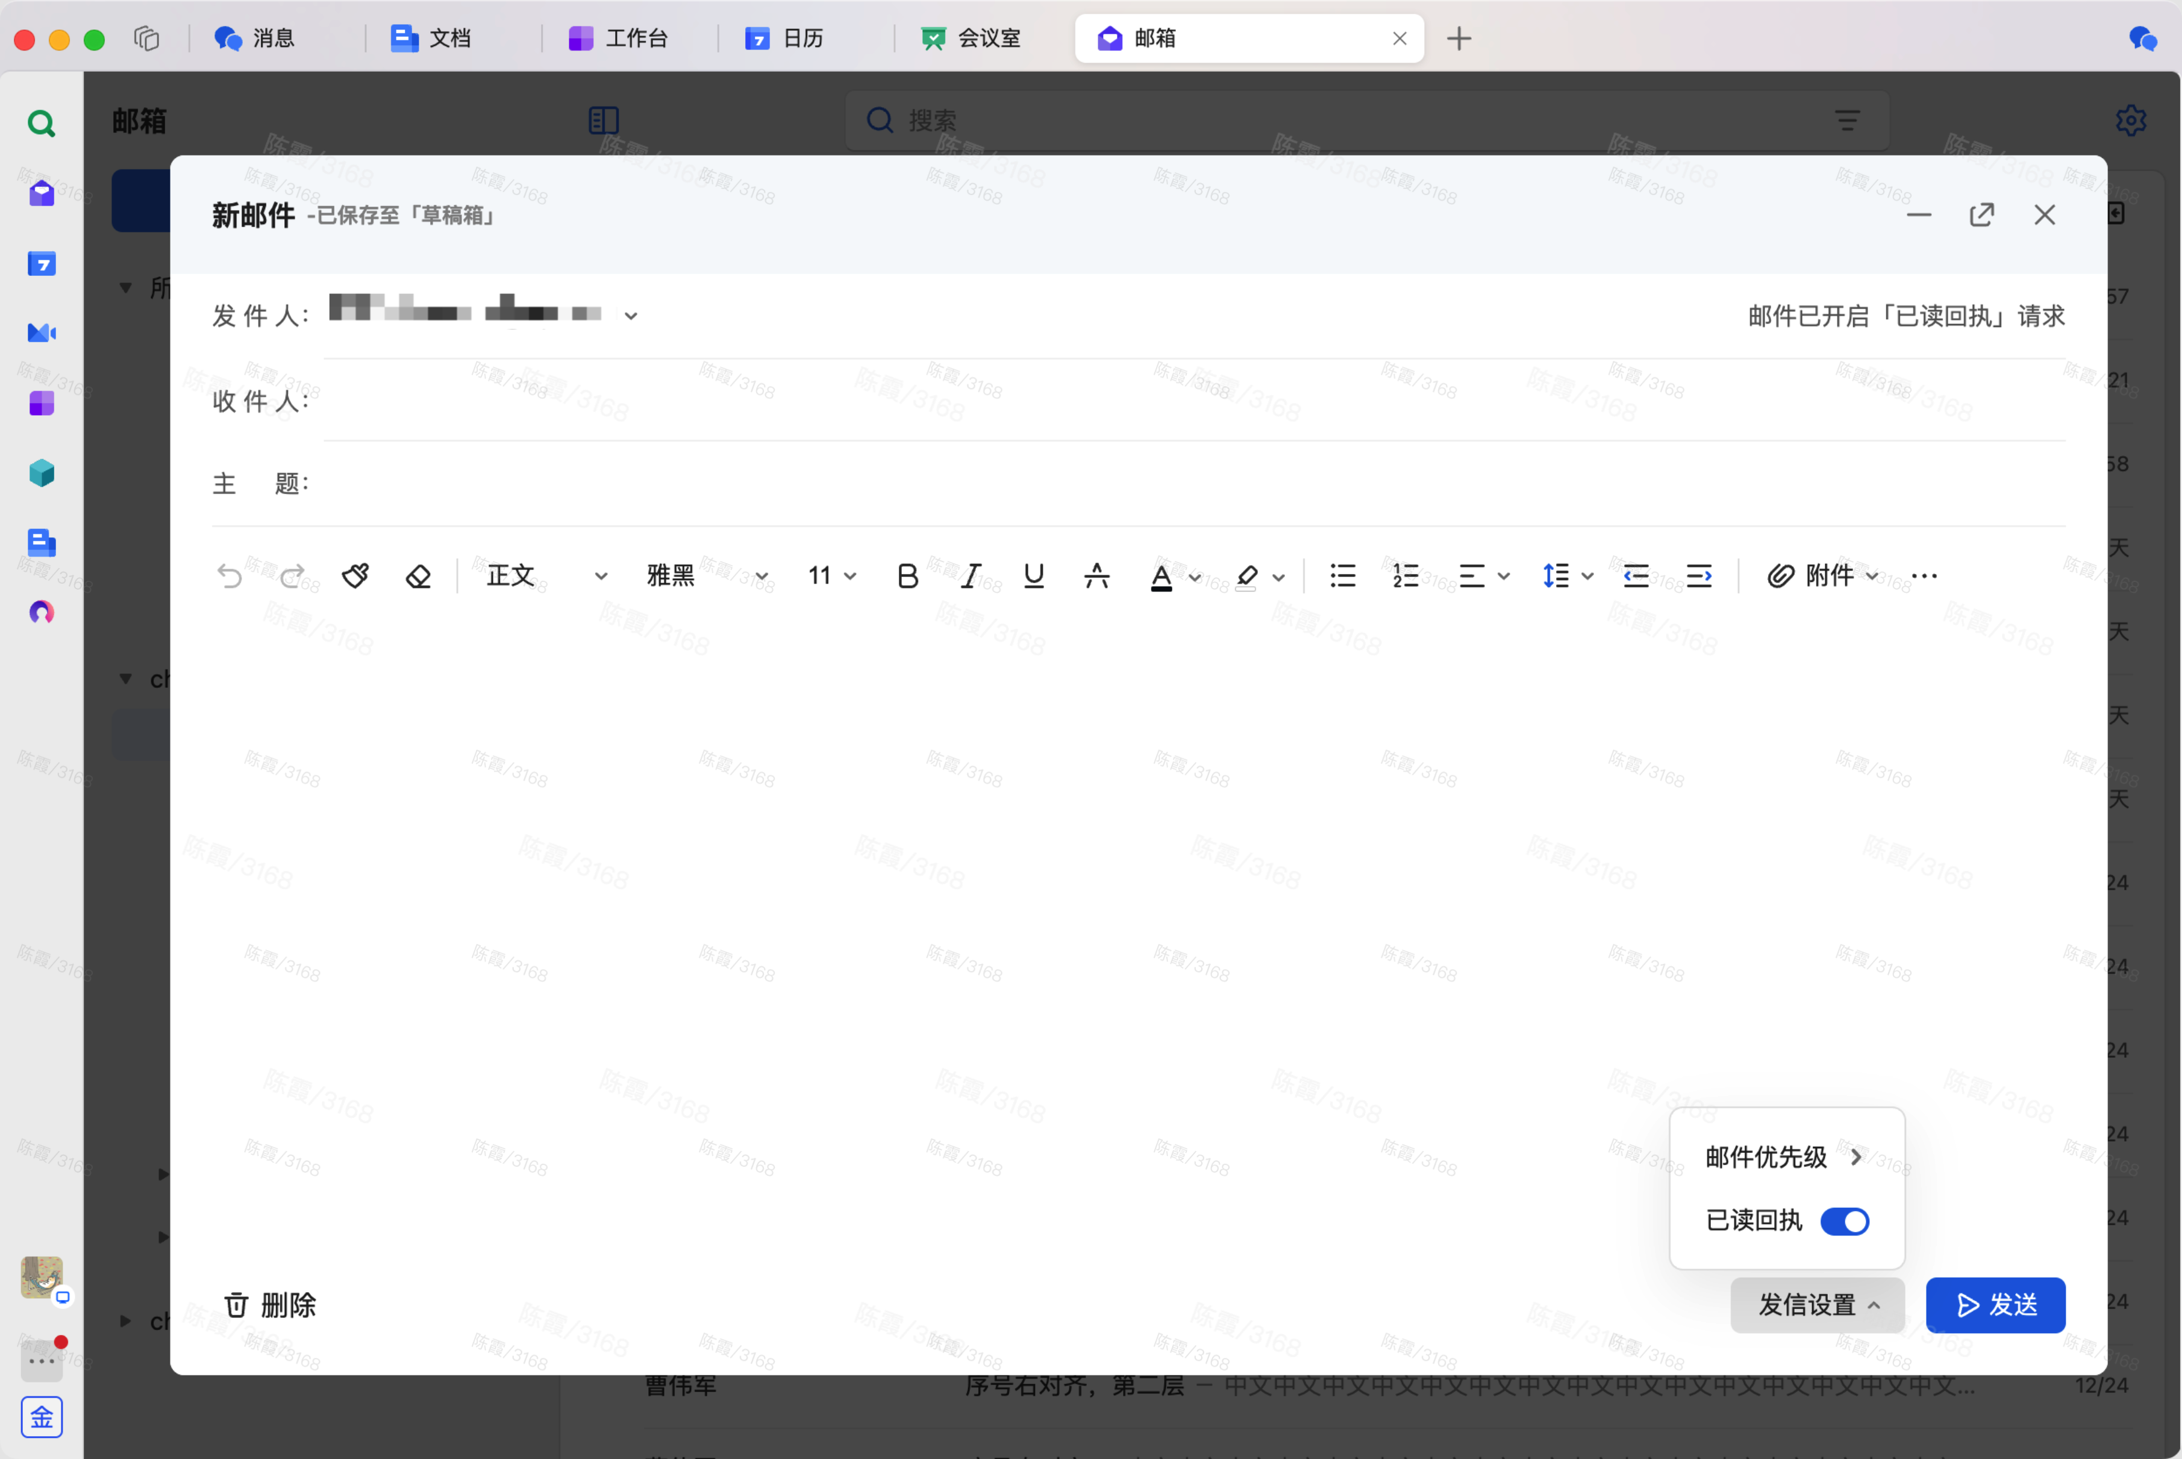This screenshot has height=1459, width=2182.
Task: Pop out compose dialog to new window
Action: pos(1982,215)
